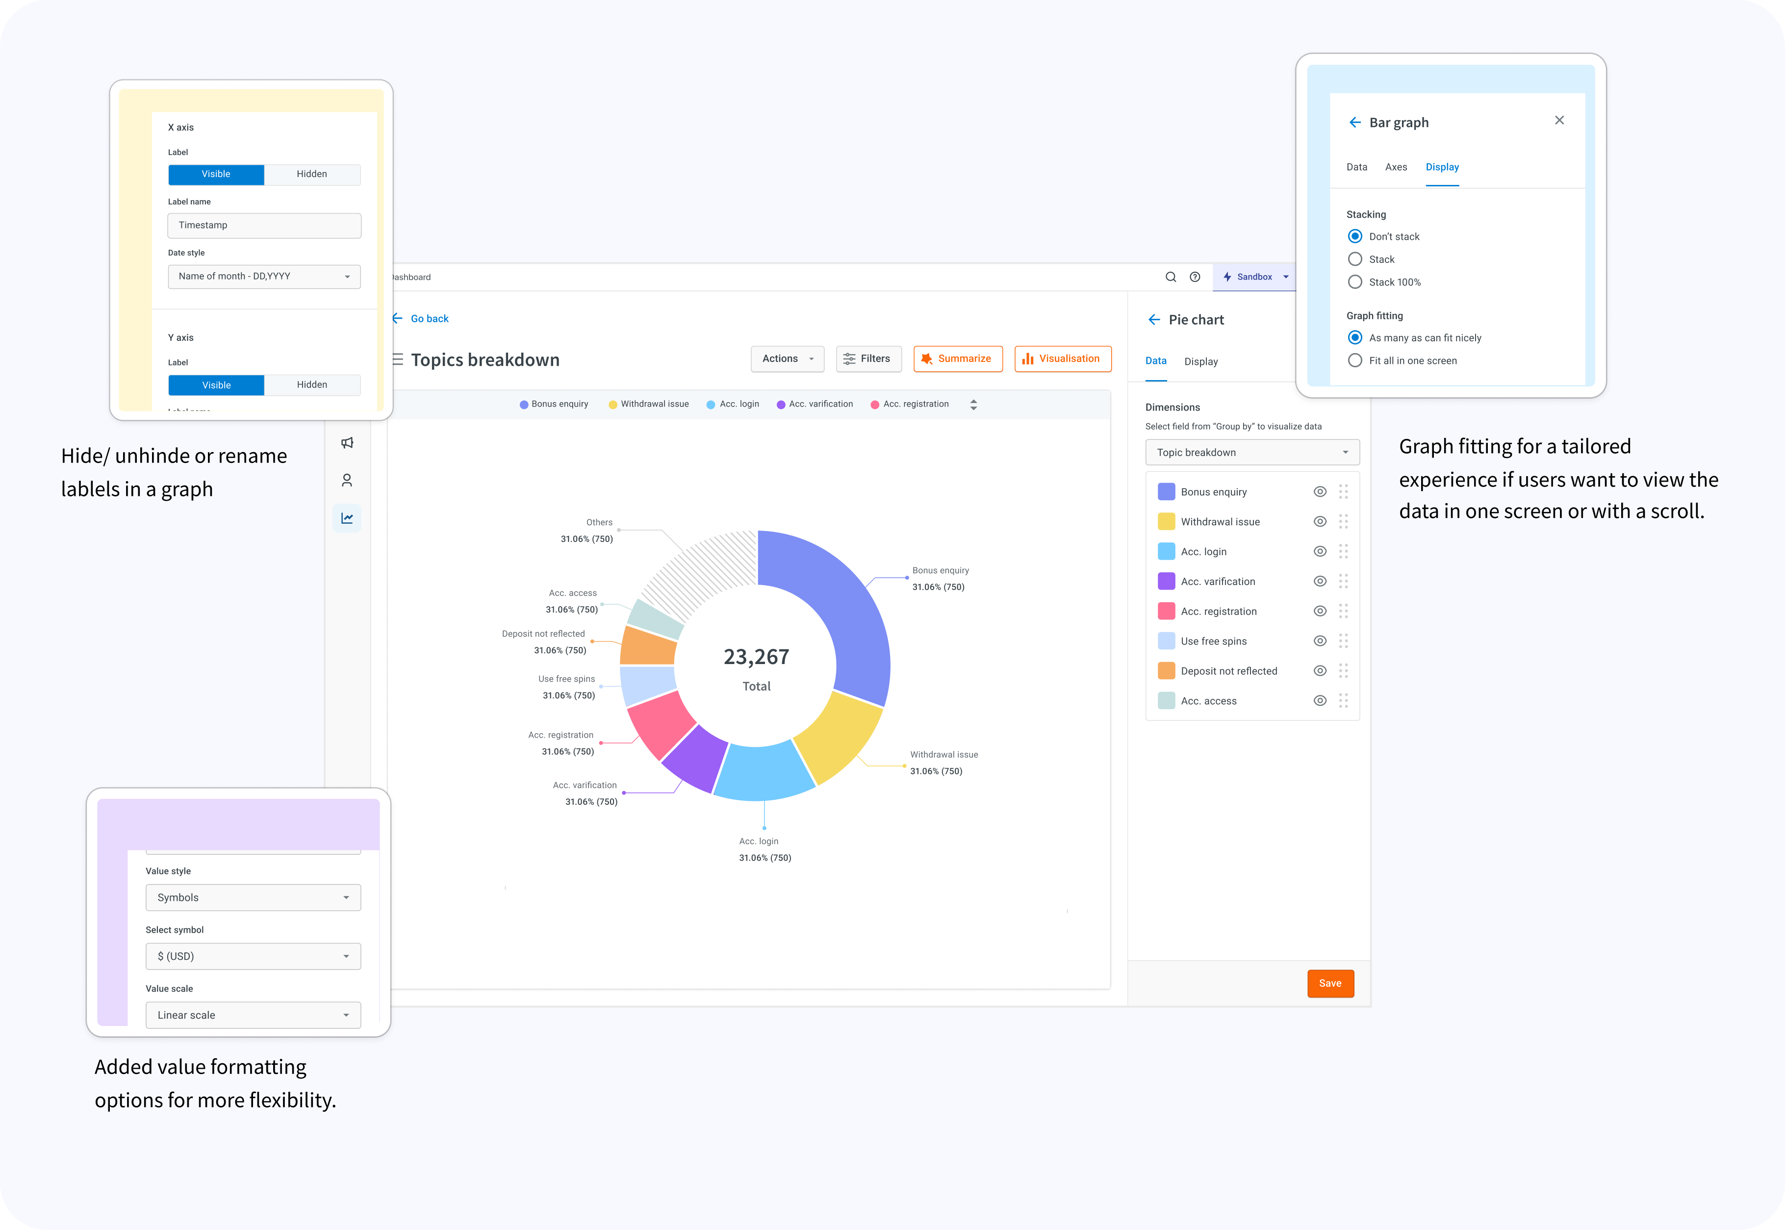Open the Date style dropdown

pos(264,277)
